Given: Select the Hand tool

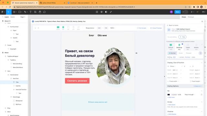Looking at the screenshot, I should click(40, 12).
